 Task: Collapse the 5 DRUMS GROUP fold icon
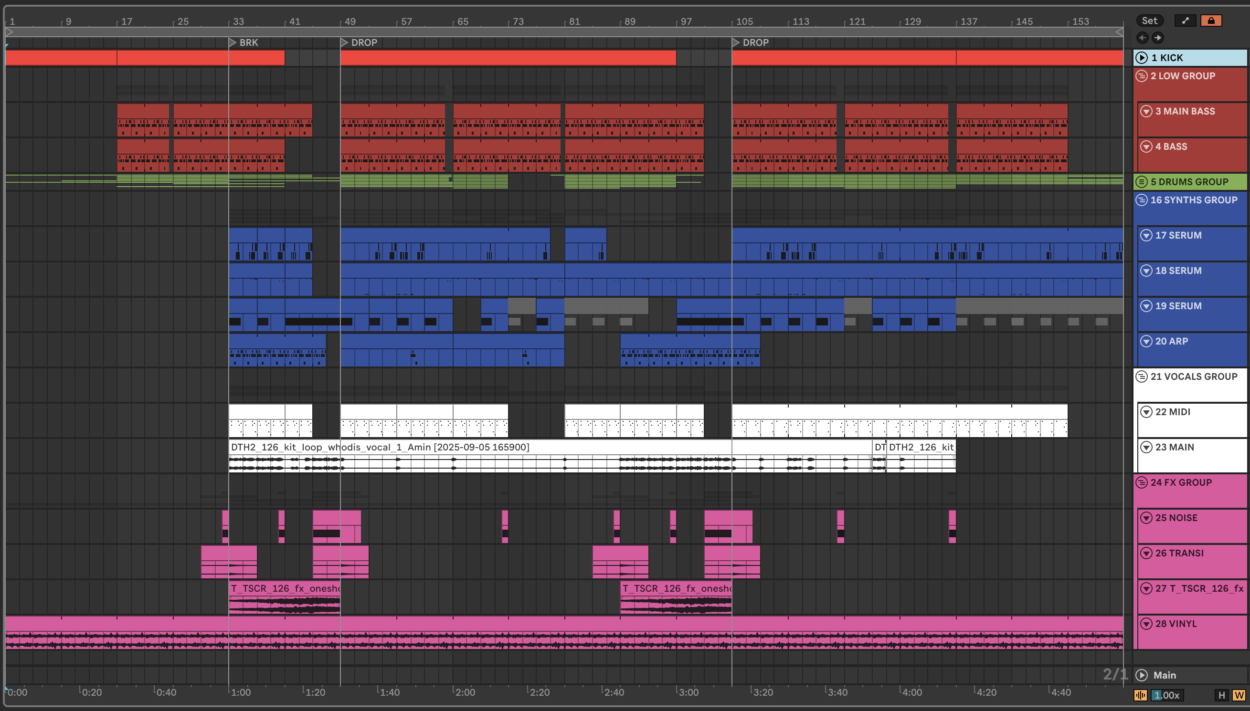pyautogui.click(x=1142, y=182)
